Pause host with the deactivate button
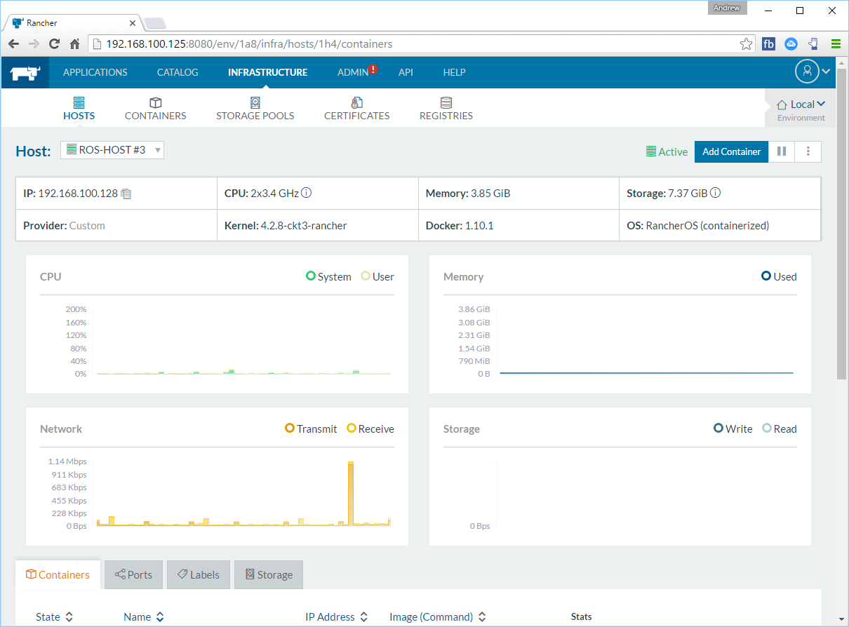Screen dimensions: 849x627 [782, 151]
